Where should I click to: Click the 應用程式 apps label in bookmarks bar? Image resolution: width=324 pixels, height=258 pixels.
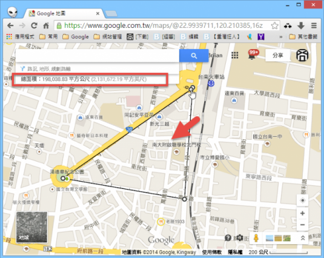(x=24, y=37)
